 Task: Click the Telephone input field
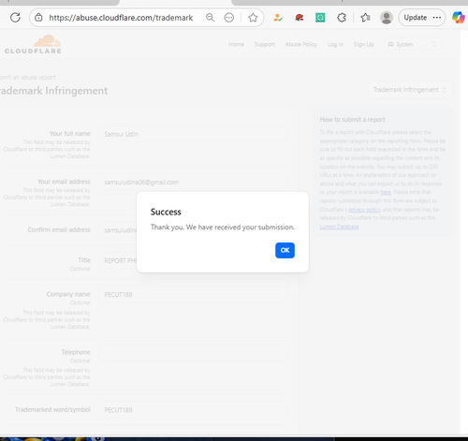[x=194, y=352]
